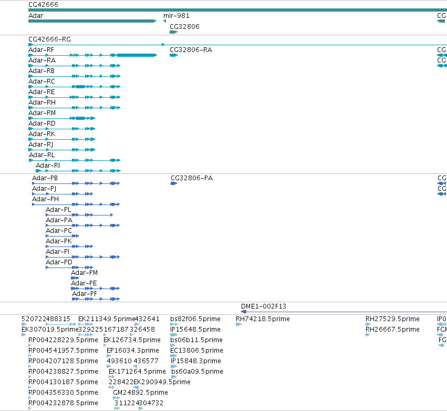Select the Adar-RM transcript label

[42, 113]
